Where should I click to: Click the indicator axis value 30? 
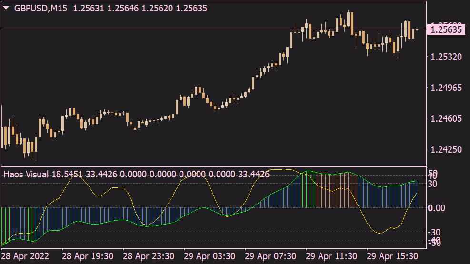click(x=432, y=184)
